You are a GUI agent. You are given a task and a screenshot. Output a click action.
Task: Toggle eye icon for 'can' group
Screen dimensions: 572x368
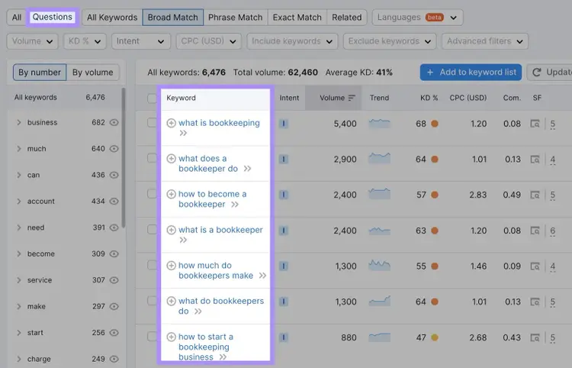tap(114, 175)
